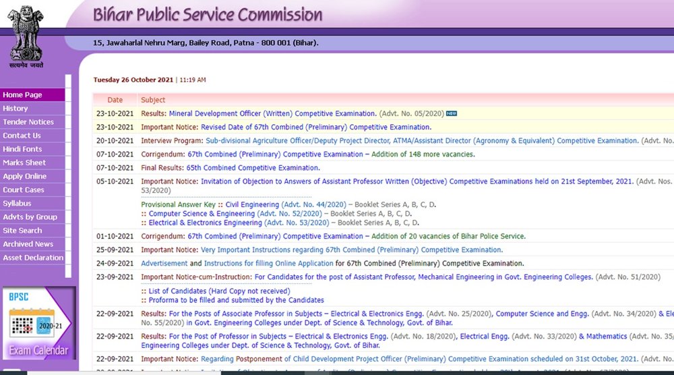The width and height of the screenshot is (674, 375).
Task: Select Contact Us in sidebar
Action: (x=32, y=136)
